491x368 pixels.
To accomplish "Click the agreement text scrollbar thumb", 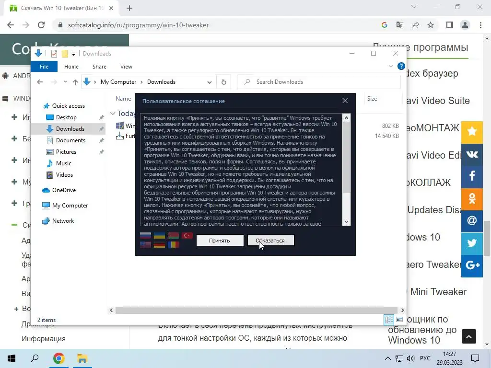I will (x=346, y=157).
